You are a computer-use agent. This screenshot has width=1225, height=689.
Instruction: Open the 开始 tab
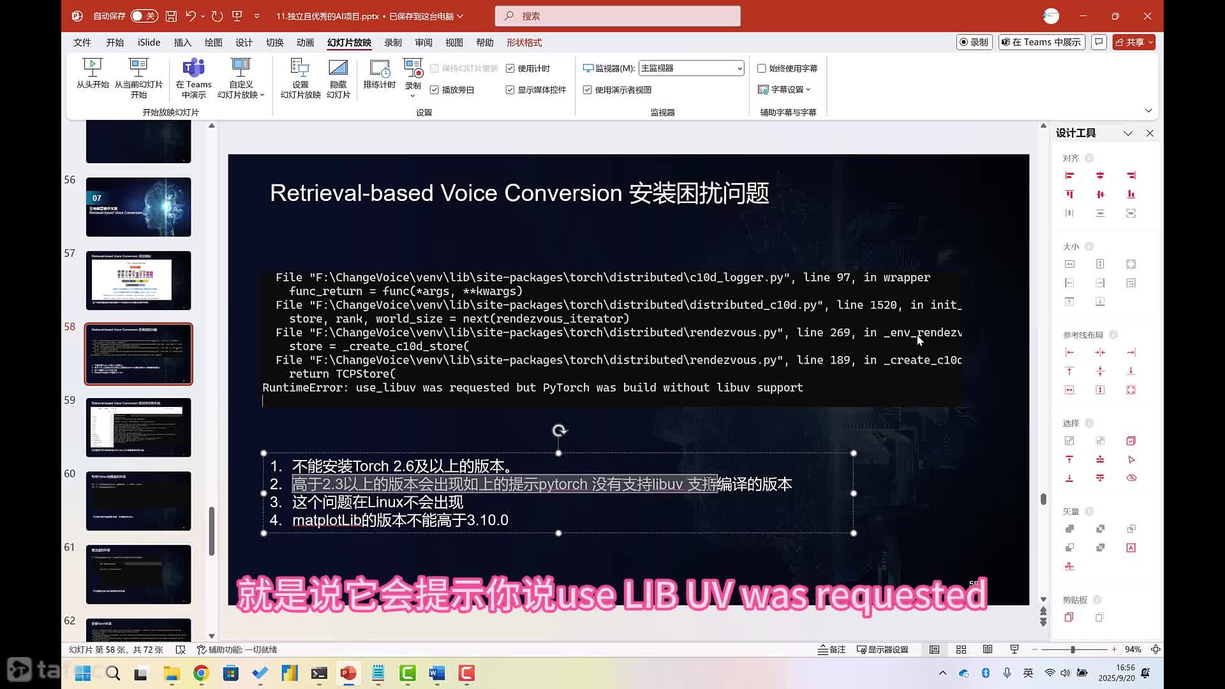pyautogui.click(x=115, y=42)
